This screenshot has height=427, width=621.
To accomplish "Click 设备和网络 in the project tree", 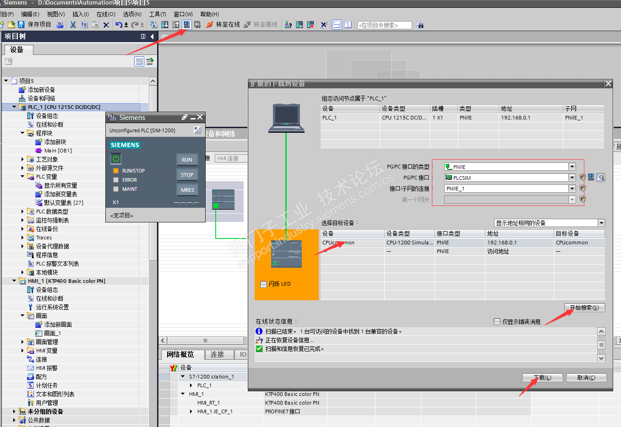I will pyautogui.click(x=41, y=98).
